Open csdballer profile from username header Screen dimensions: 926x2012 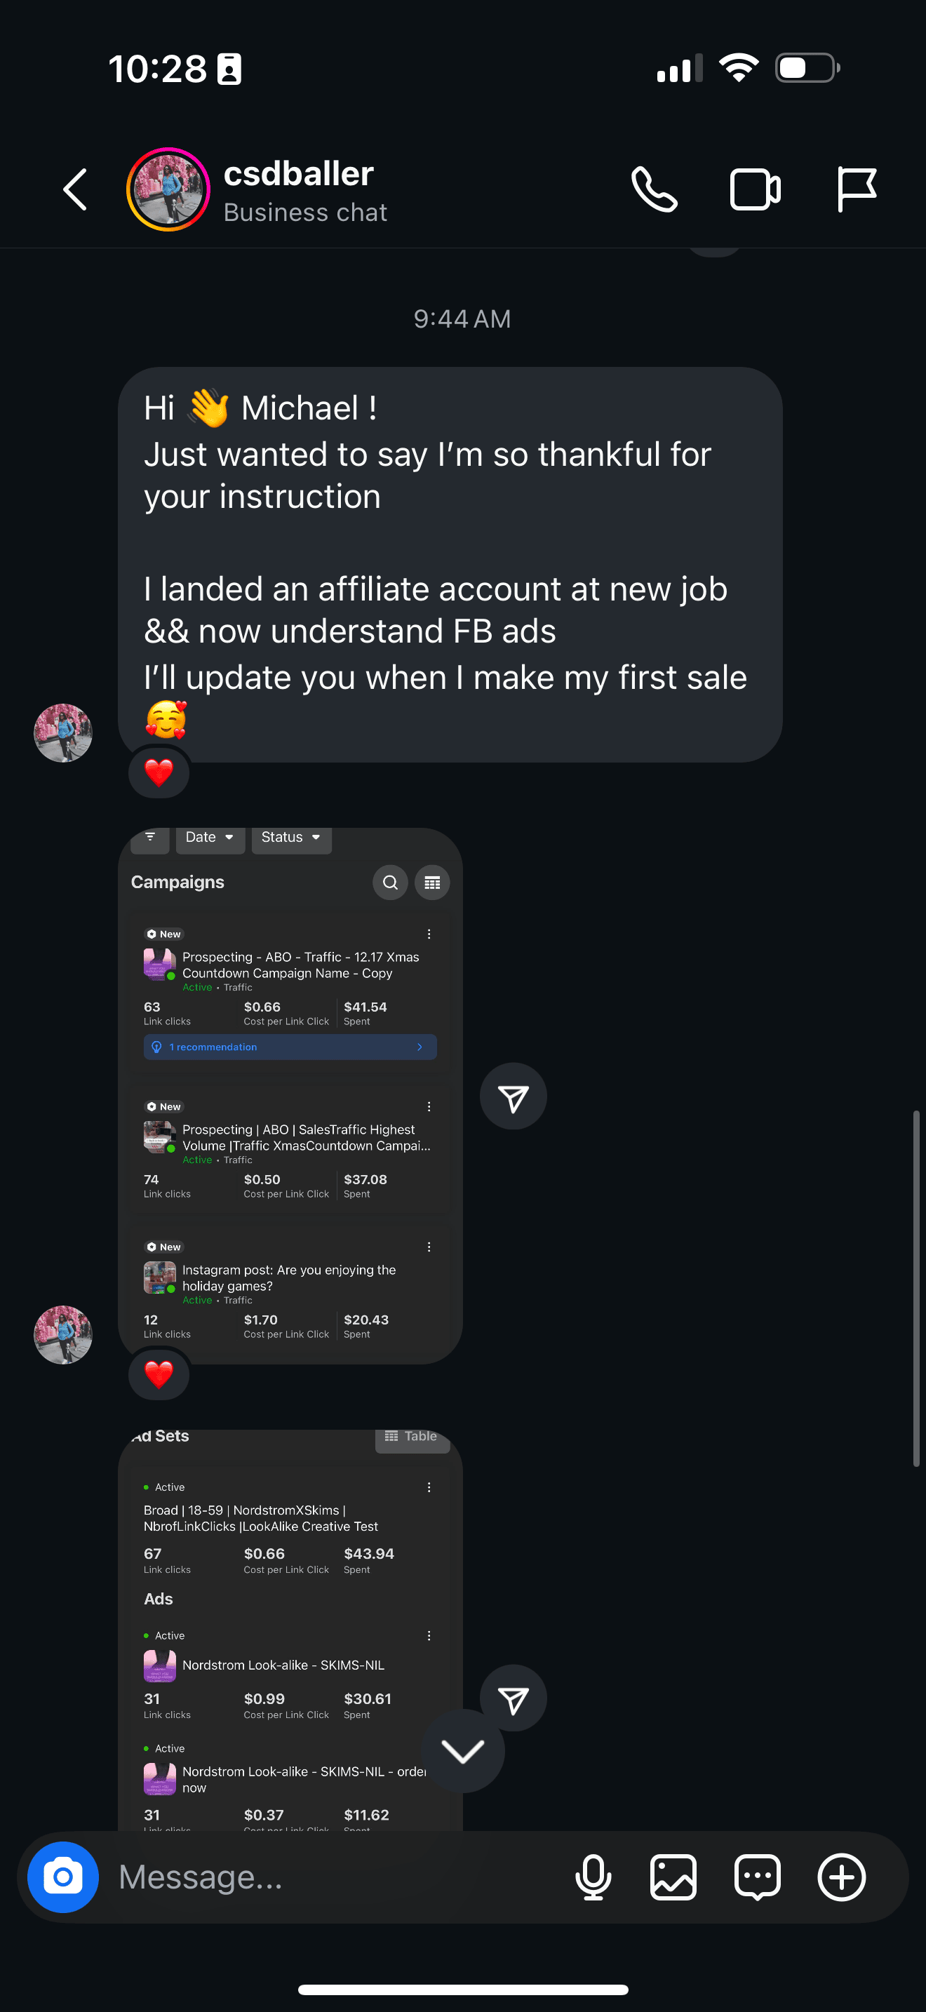[x=298, y=174]
